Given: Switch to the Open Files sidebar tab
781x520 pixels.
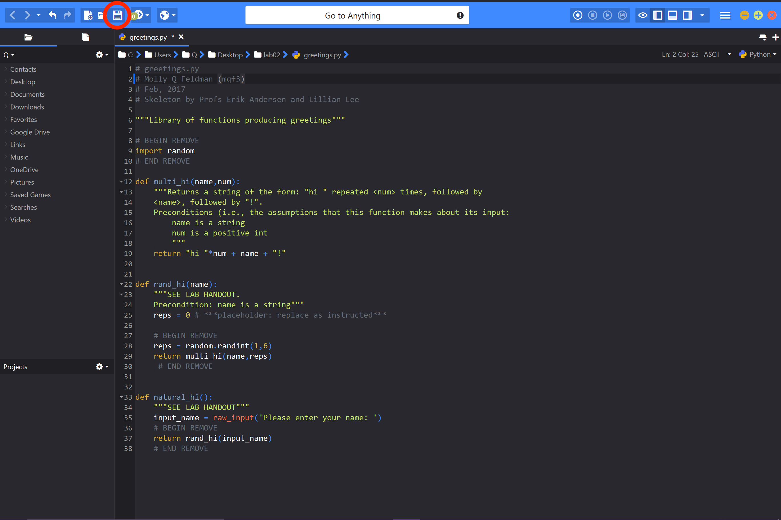Looking at the screenshot, I should pos(86,37).
